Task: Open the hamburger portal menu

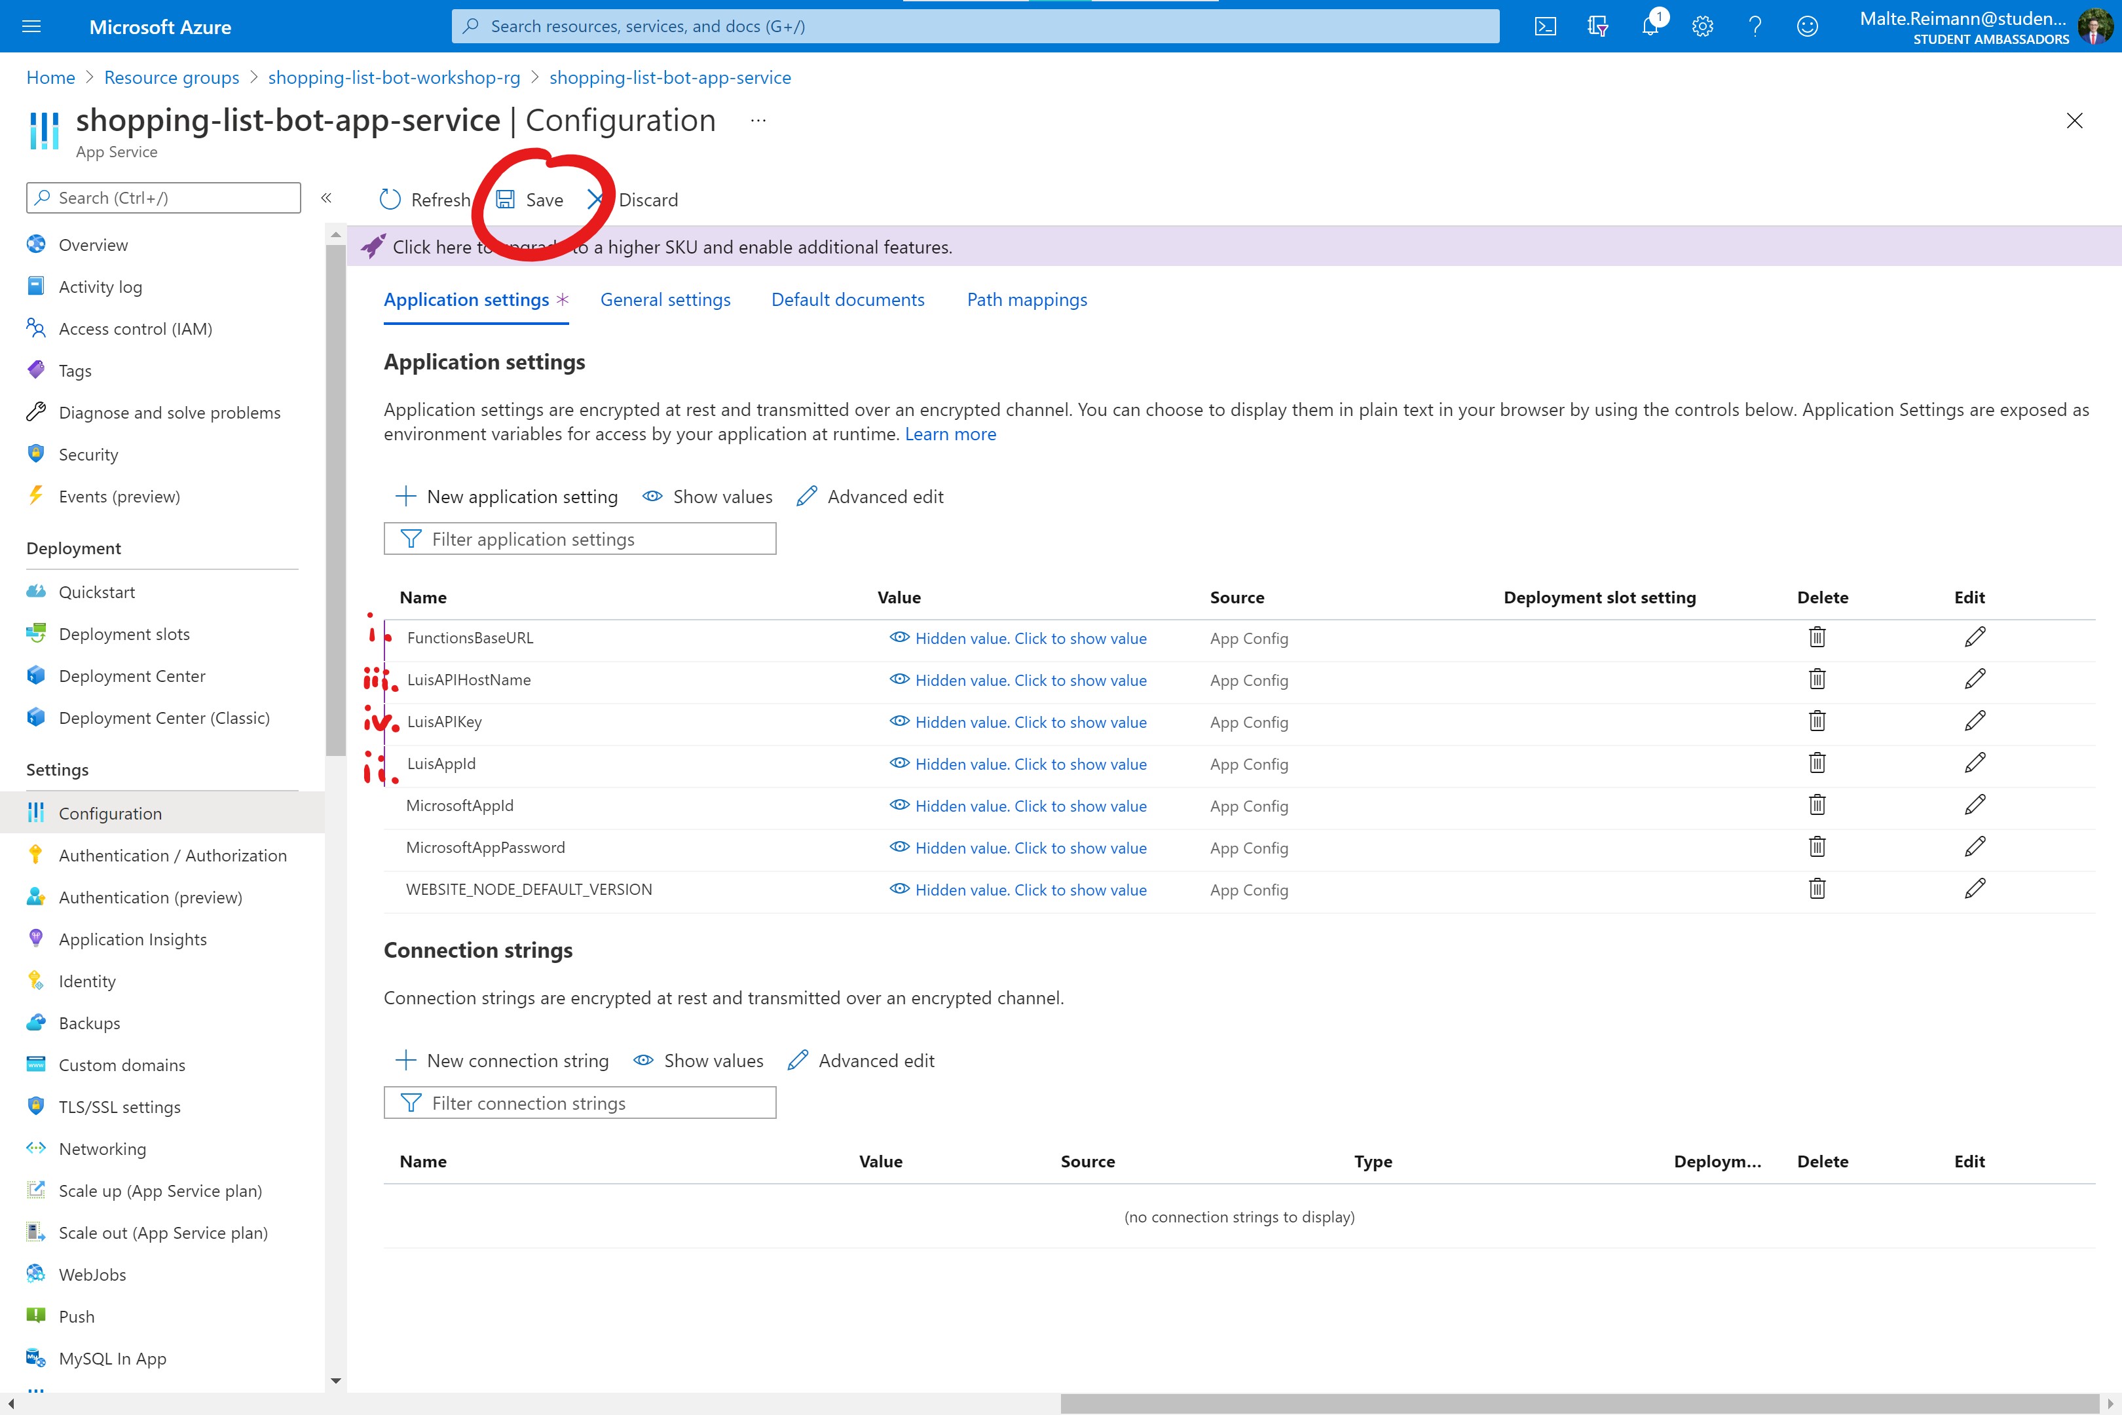Action: click(31, 26)
